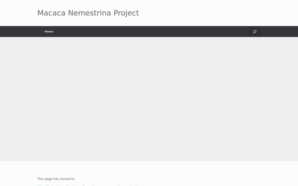Show next slide using right chevron
298x186 pixels.
tap(292, 99)
